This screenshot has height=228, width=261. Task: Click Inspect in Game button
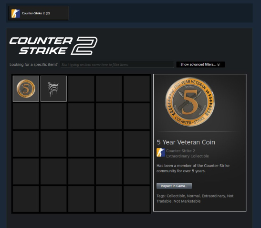point(174,186)
